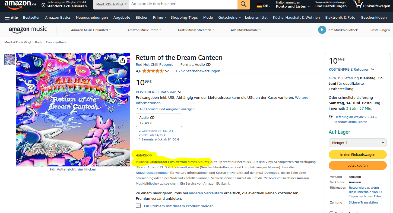Image resolution: width=393 pixels, height=213 pixels.
Task: Click the share icon on album cover
Action: [x=123, y=60]
